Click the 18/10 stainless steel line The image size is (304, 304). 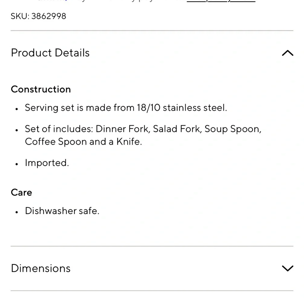click(126, 108)
